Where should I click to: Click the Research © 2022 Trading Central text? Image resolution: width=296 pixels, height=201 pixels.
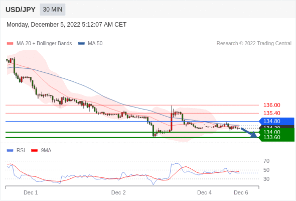click(254, 44)
